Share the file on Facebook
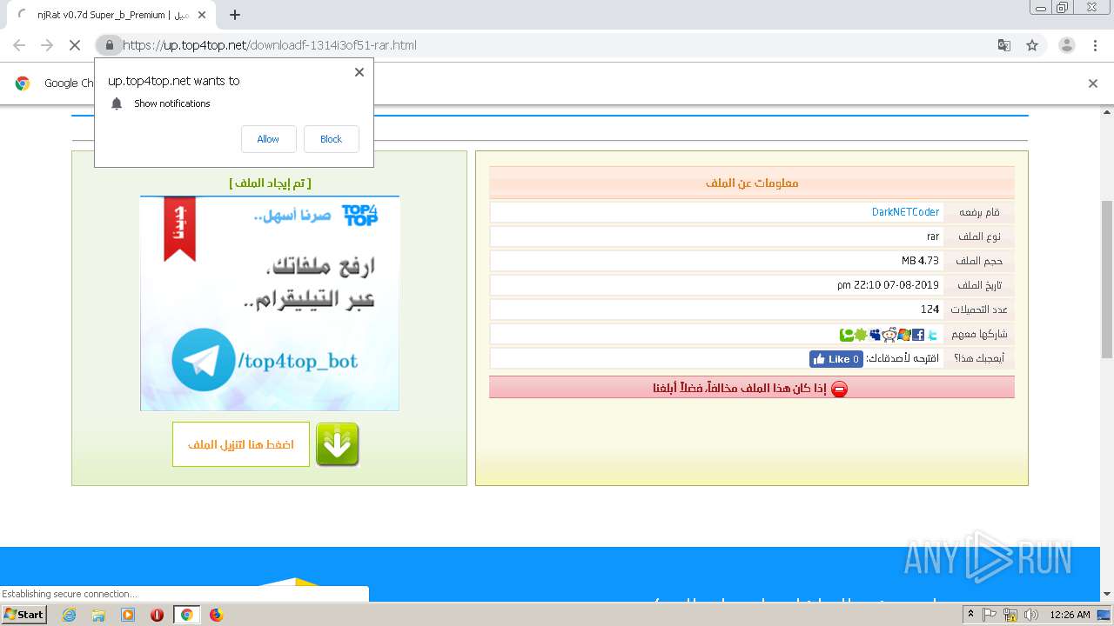The height and width of the screenshot is (626, 1114). 918,334
